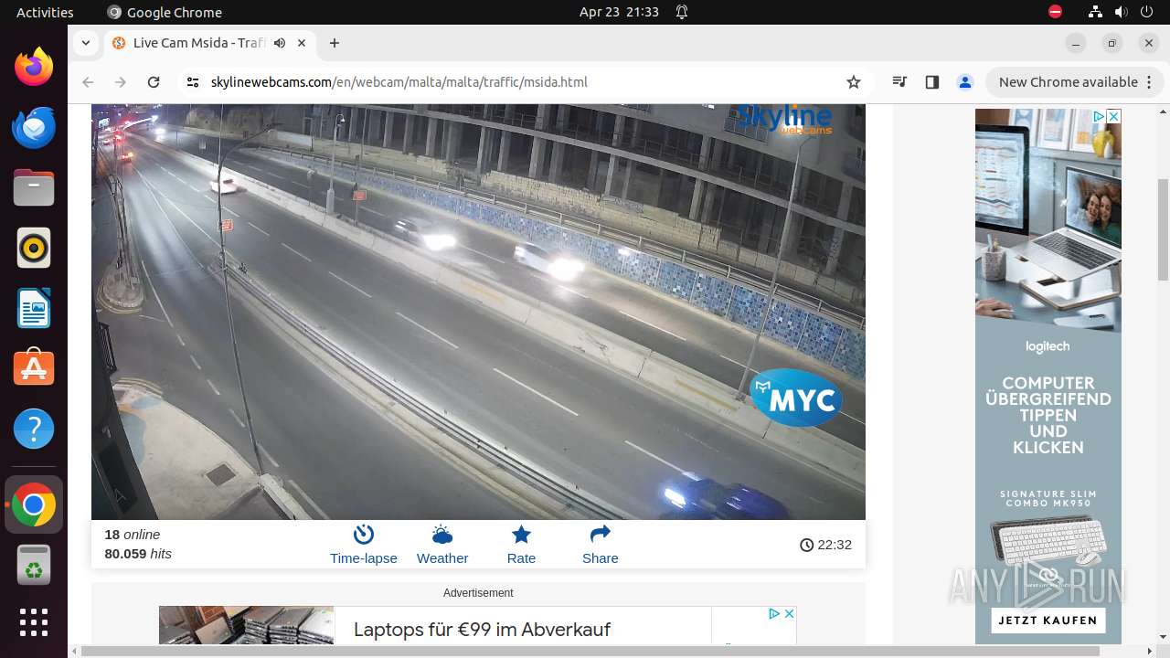Share the webcam via arrow icon

click(600, 545)
